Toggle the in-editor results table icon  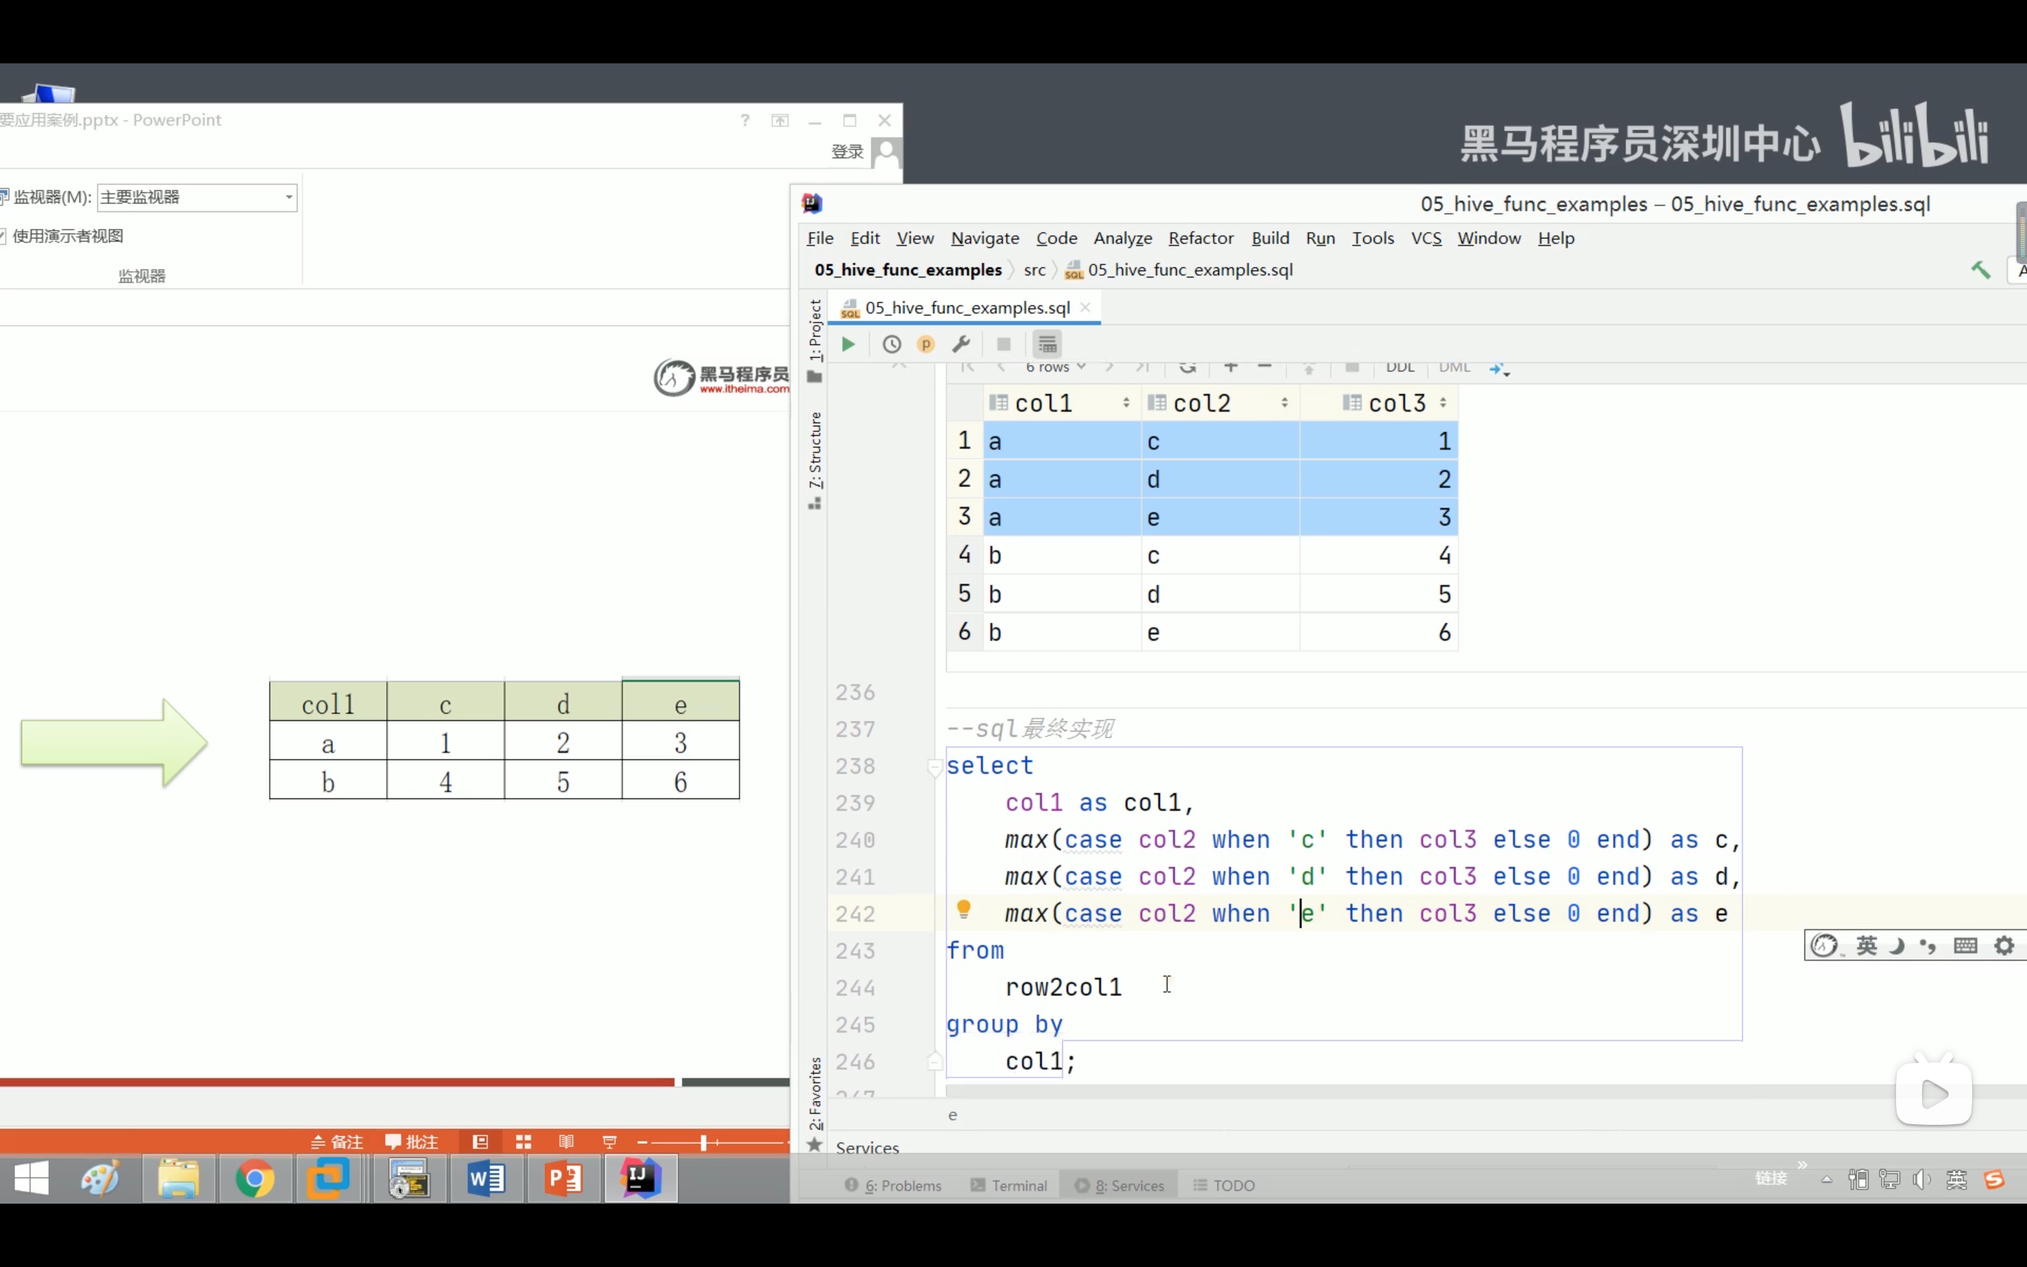[x=1047, y=343]
